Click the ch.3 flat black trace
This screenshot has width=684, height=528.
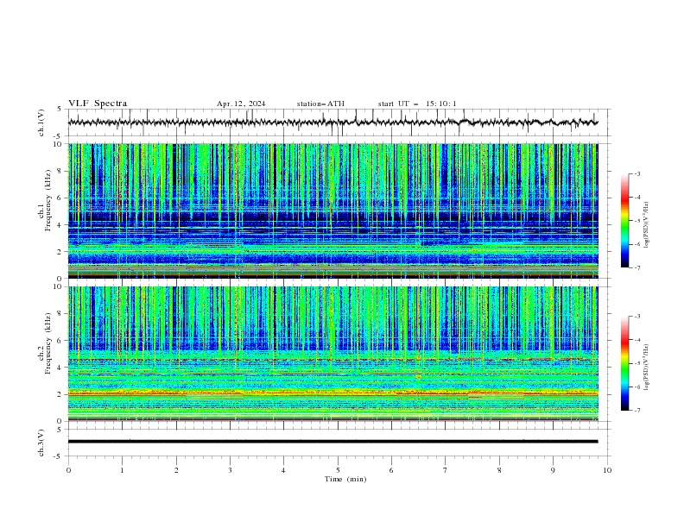click(332, 442)
